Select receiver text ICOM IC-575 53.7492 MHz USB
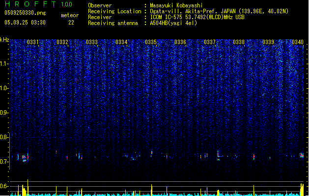The width and height of the screenshot is (309, 196). pyautogui.click(x=197, y=17)
